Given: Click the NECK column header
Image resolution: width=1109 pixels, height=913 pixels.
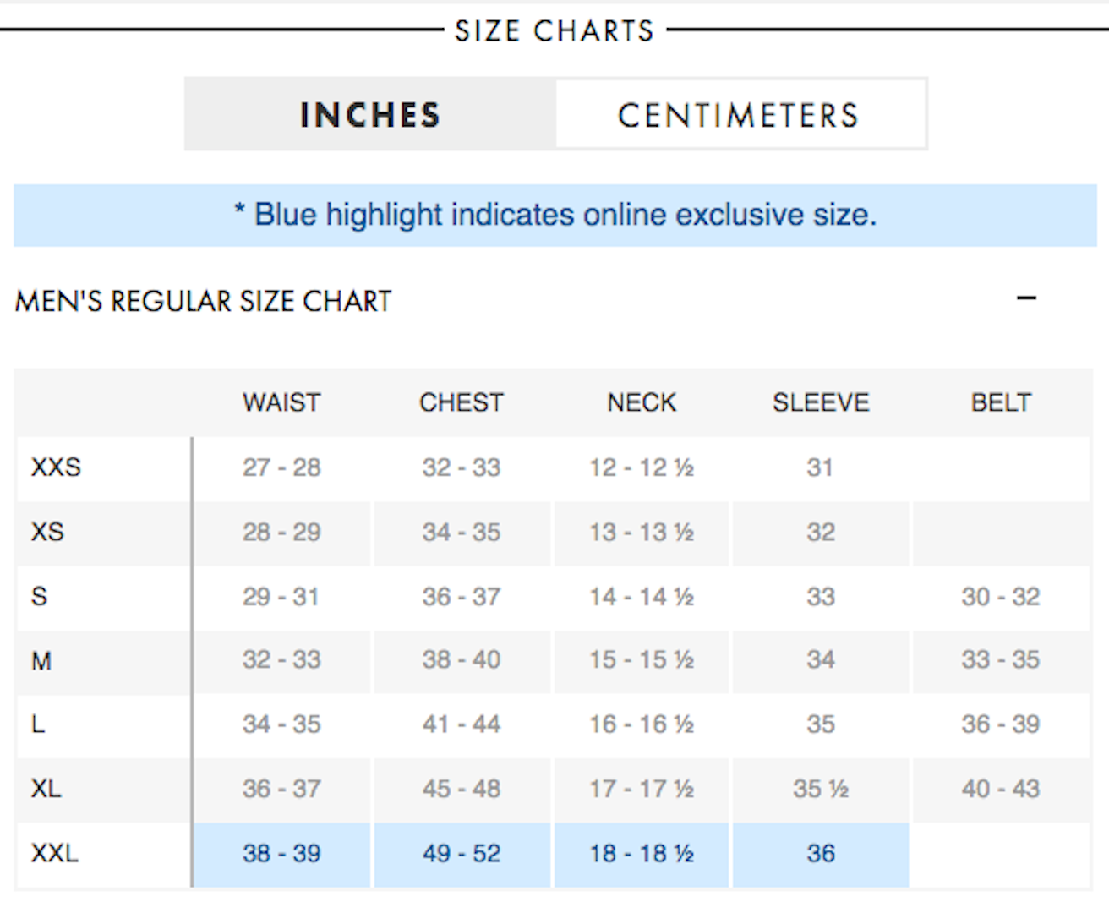Looking at the screenshot, I should pyautogui.click(x=642, y=402).
